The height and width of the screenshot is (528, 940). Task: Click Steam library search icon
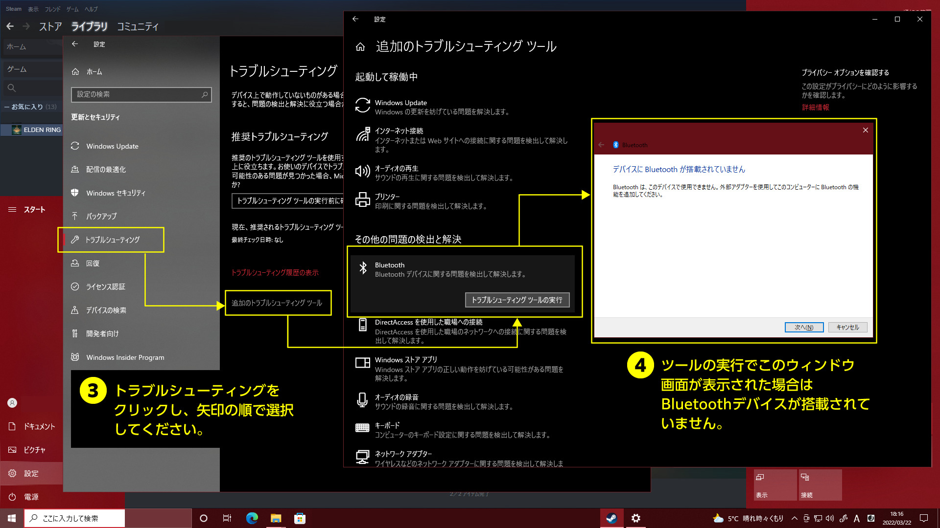[x=12, y=88]
